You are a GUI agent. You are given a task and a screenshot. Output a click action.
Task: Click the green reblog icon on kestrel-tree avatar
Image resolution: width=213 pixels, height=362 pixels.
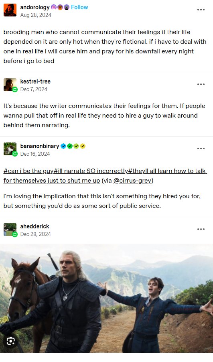coord(15,89)
